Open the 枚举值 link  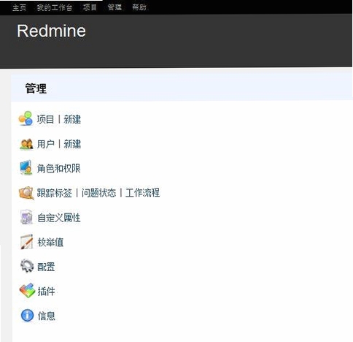50,242
